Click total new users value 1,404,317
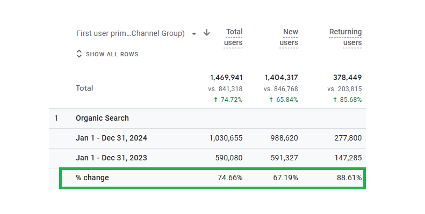The height and width of the screenshot is (214, 425). click(x=282, y=78)
